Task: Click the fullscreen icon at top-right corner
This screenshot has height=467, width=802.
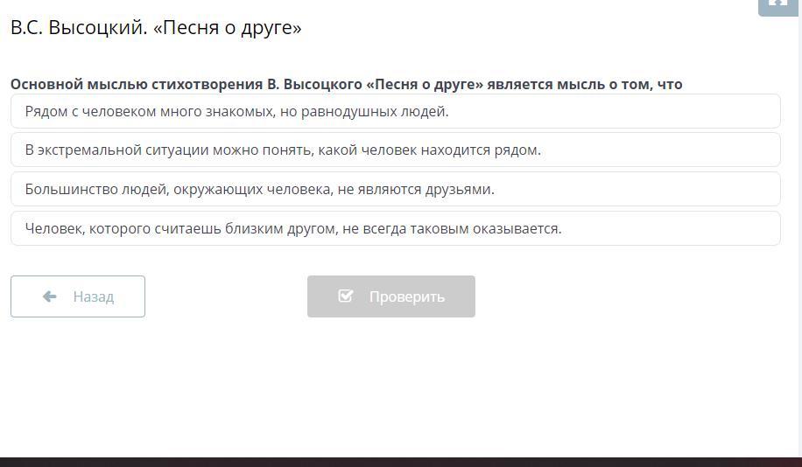Action: pyautogui.click(x=777, y=4)
